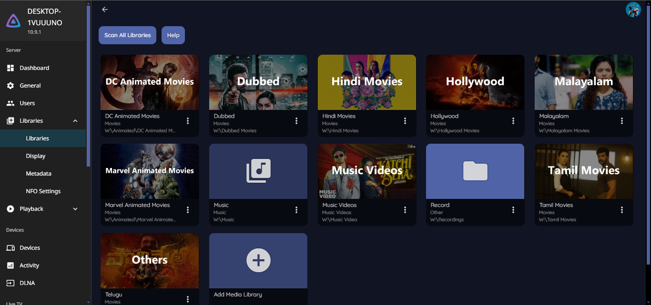Click the Record library folder icon

tap(475, 171)
